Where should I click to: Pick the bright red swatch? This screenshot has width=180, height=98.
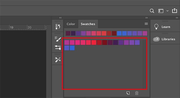click(94, 42)
